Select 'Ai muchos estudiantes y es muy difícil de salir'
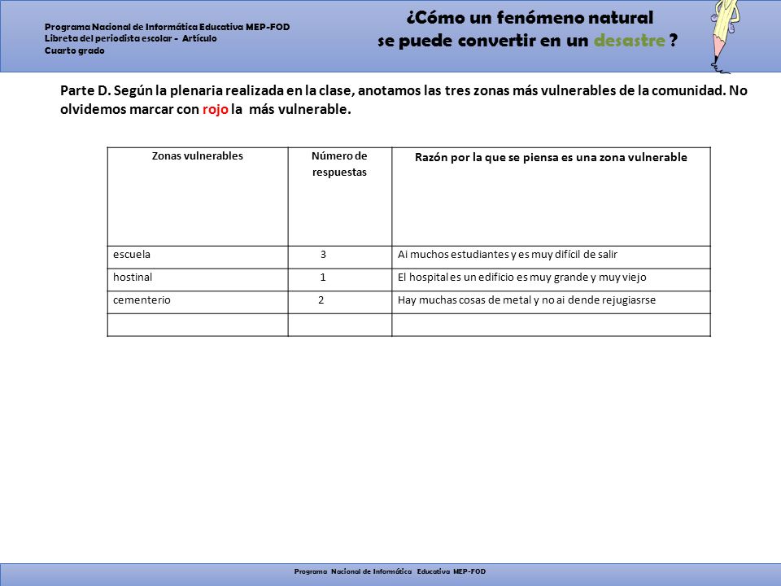This screenshot has width=781, height=586. pyautogui.click(x=508, y=255)
